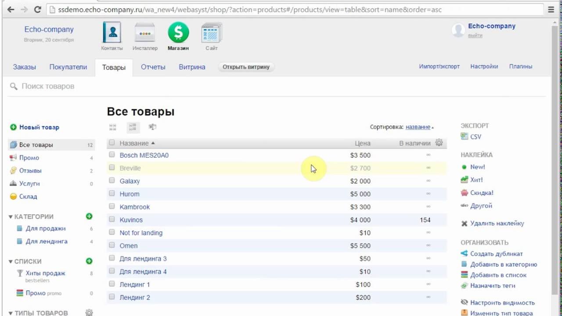562x316 pixels.
Task: Check the Omen row checkbox
Action: tap(112, 245)
